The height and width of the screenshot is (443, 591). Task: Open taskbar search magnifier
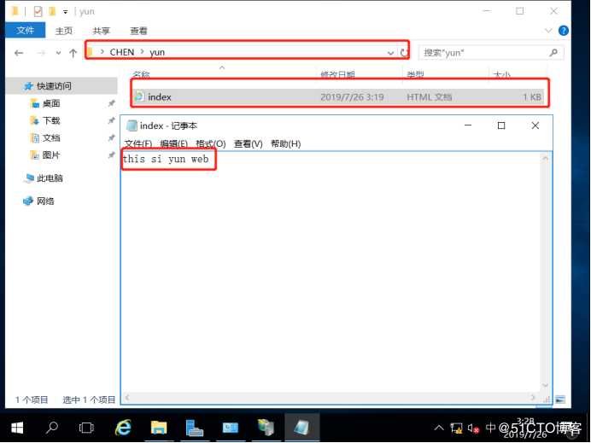pyautogui.click(x=51, y=428)
